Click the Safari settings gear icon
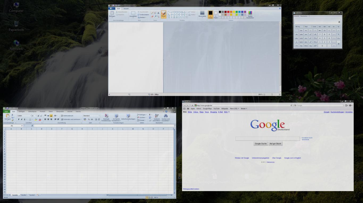 point(351,105)
